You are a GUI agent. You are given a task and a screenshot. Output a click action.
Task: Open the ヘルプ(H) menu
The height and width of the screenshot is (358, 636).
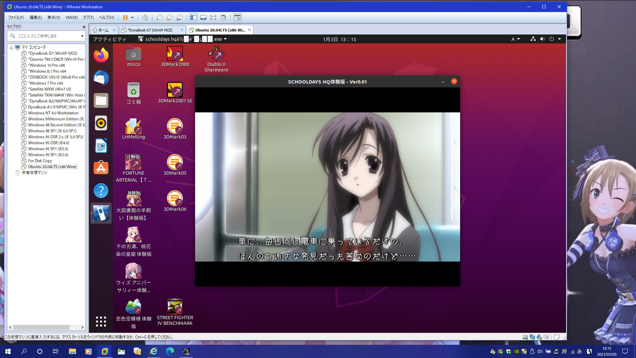106,18
